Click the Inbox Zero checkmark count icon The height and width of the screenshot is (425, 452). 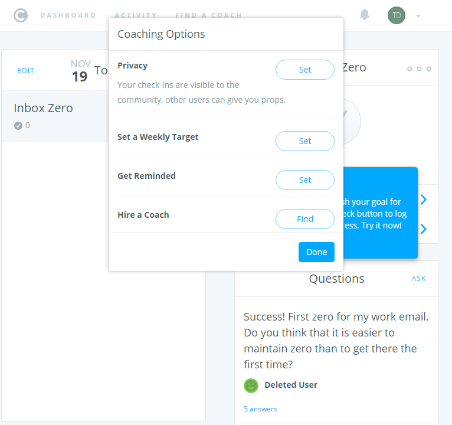(x=18, y=125)
